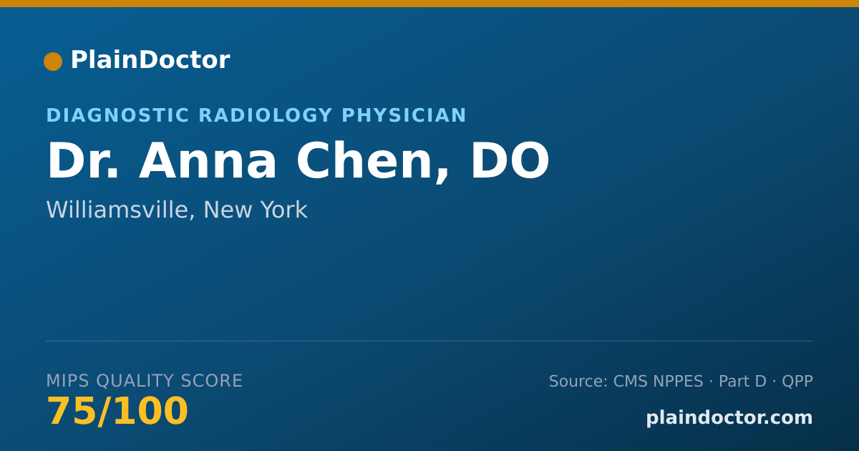859x451 pixels.
Task: Click the MIPS Quality Score label
Action: click(x=145, y=381)
